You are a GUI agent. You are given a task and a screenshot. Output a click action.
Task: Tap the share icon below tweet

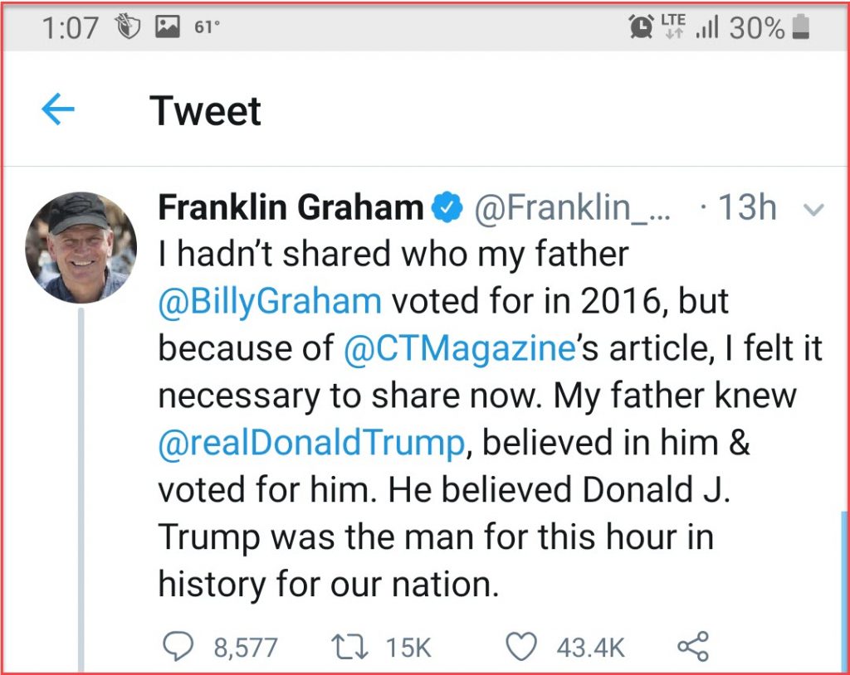tap(693, 647)
